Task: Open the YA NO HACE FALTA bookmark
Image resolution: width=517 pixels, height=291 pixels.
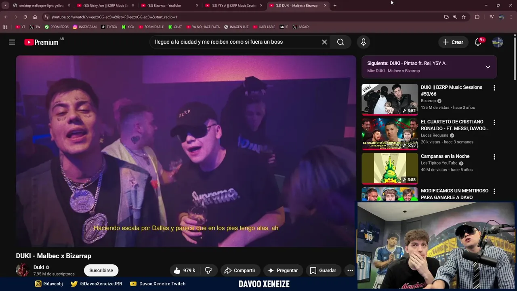Action: point(203,27)
